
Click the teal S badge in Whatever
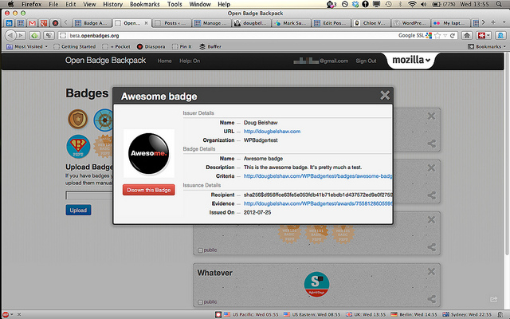click(317, 284)
